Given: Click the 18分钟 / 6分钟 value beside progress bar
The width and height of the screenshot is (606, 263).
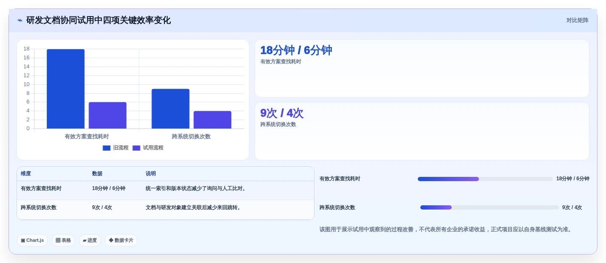Looking at the screenshot, I should [x=573, y=179].
